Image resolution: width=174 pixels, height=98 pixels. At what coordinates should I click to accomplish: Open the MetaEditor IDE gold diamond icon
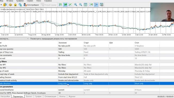(x=10, y=5)
